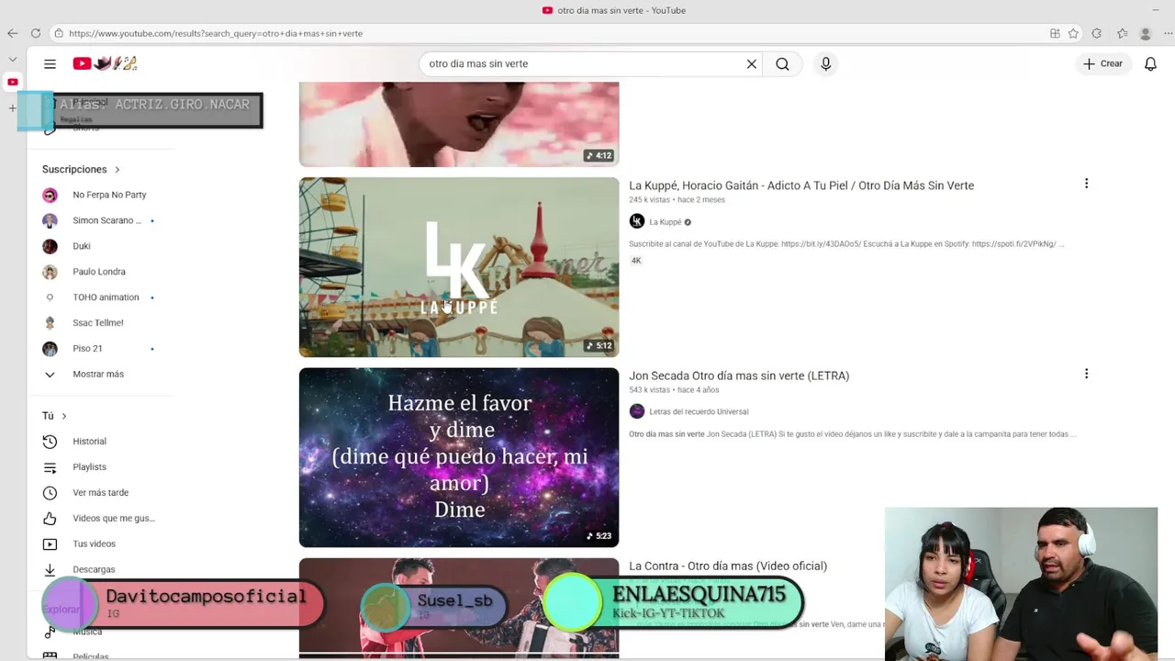Screen dimensions: 1175x661
Task: Open the La Kuppé channel name
Action: (666, 222)
